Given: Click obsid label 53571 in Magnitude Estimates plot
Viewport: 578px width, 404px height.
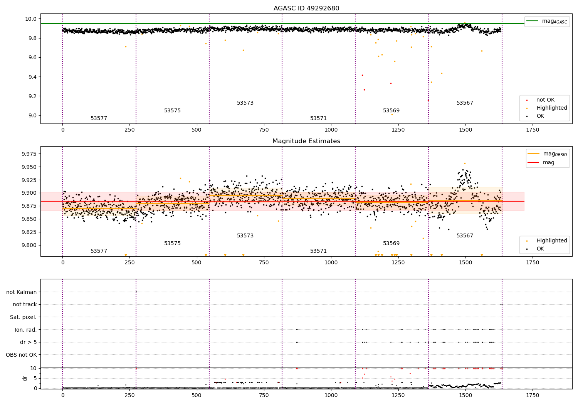Looking at the screenshot, I should [318, 251].
